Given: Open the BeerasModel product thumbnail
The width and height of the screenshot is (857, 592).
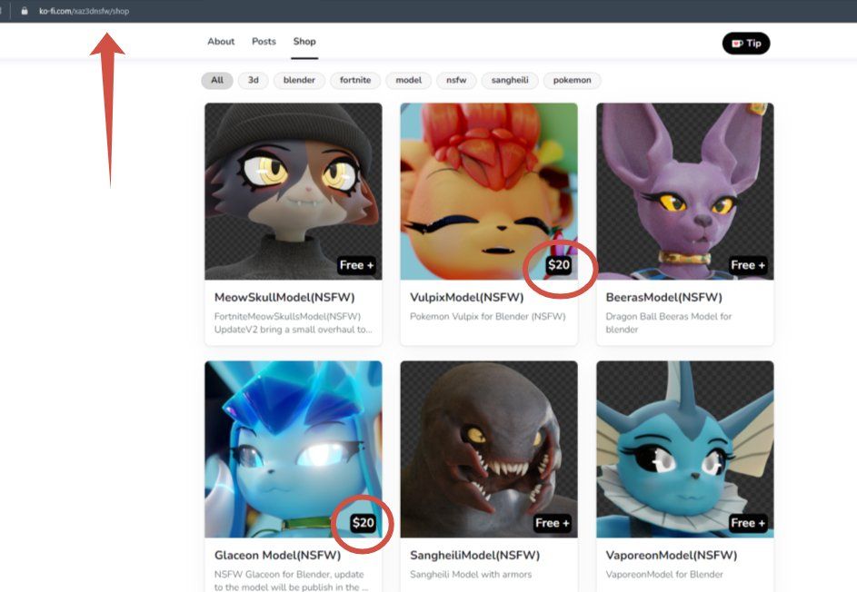Looking at the screenshot, I should [x=685, y=192].
